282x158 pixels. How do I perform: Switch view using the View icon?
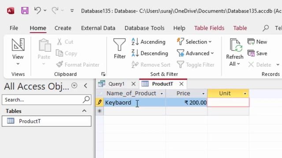tap(18, 45)
